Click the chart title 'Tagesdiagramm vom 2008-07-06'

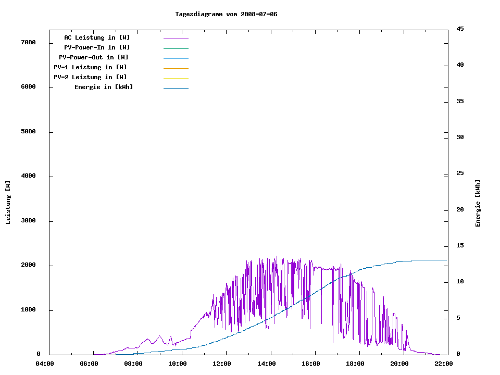click(x=226, y=14)
